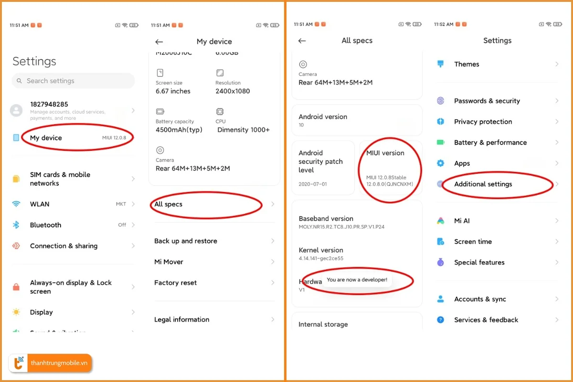573x382 pixels.
Task: Click the Mi AI icon
Action: point(440,221)
